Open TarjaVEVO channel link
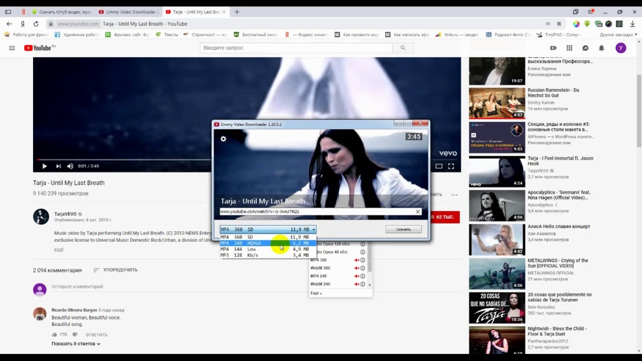This screenshot has height=361, width=642. (65, 214)
